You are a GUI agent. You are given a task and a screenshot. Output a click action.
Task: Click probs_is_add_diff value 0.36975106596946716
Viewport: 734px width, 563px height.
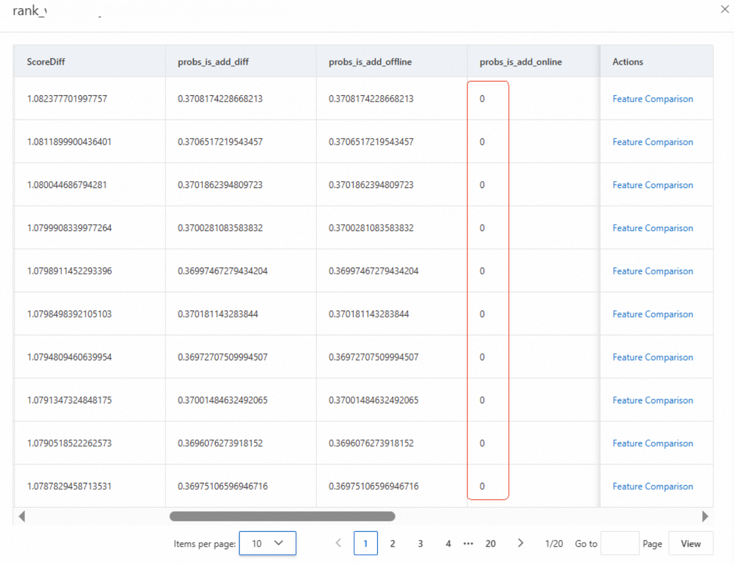tap(223, 486)
